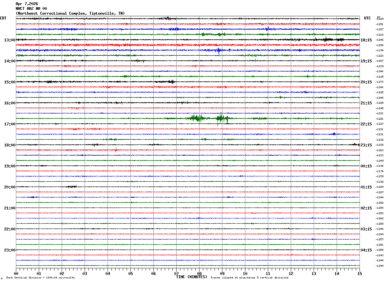Click minute tick label '03' on the time axis
385x282 pixels.
(85, 273)
